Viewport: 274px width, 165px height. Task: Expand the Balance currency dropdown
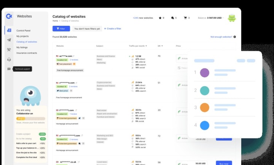tap(223, 18)
